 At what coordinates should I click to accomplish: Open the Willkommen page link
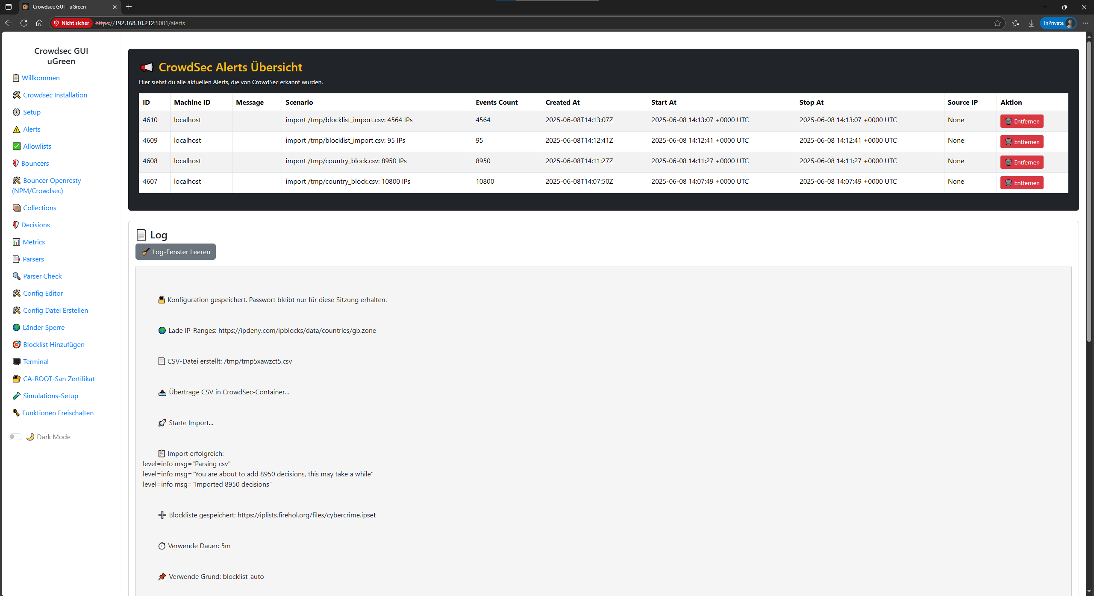pos(41,78)
